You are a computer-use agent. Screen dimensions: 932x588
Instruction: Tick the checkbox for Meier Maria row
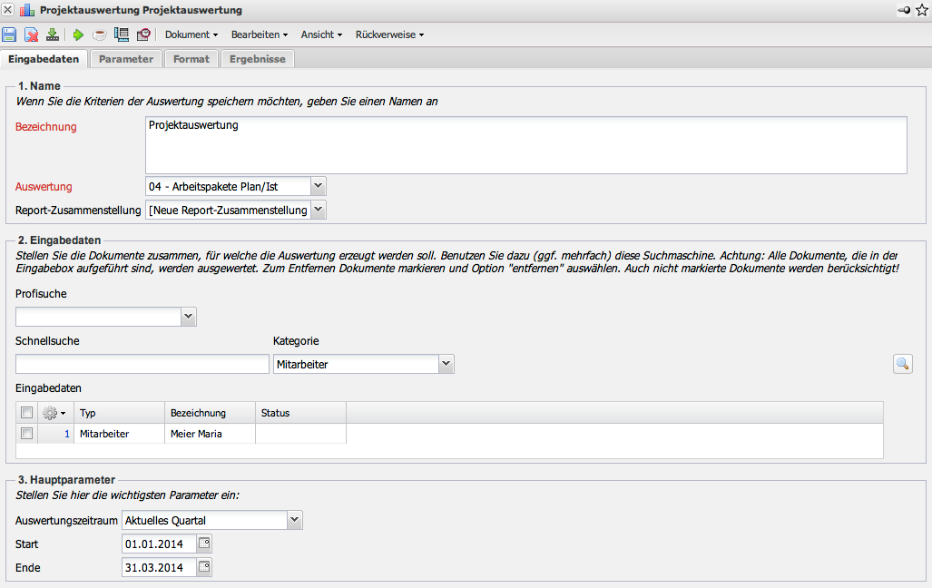click(27, 434)
